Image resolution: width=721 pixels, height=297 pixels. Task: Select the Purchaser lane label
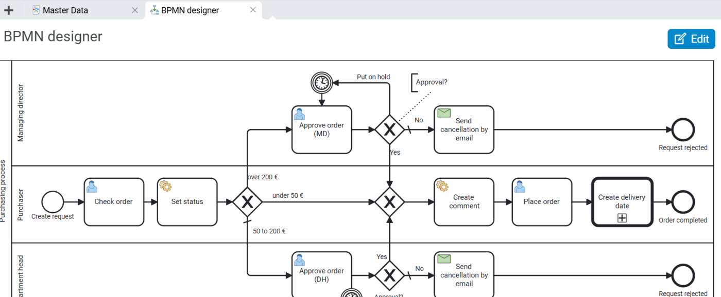click(21, 205)
